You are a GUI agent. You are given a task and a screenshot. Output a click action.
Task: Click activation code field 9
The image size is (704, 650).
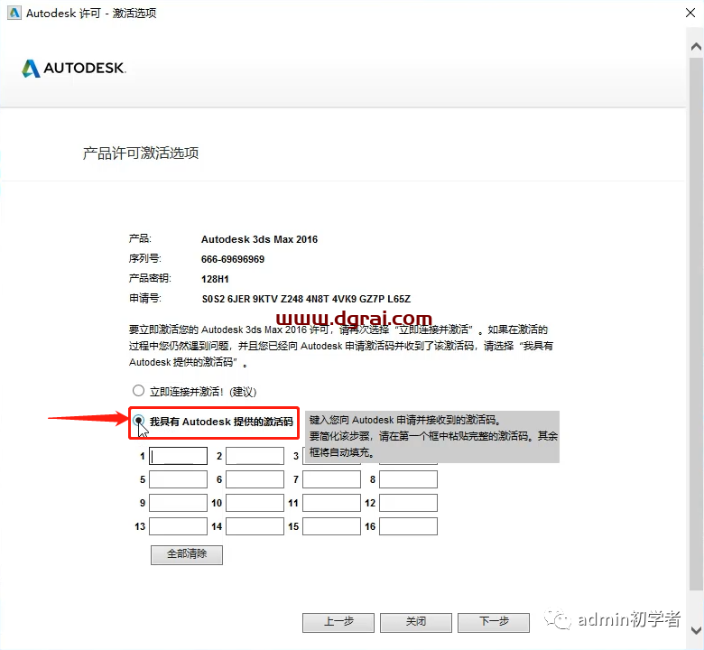tap(178, 503)
